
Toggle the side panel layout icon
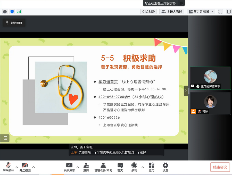229,12
